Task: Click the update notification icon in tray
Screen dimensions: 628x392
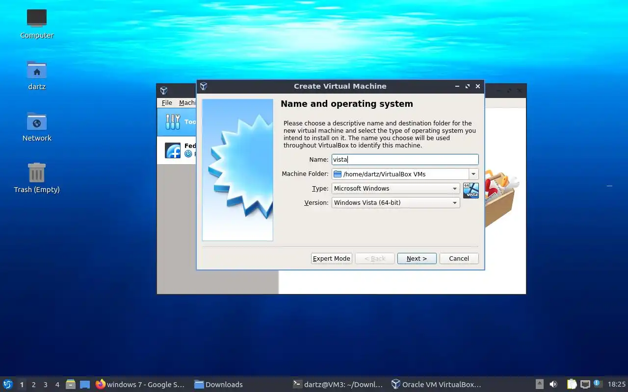Action: coord(598,384)
